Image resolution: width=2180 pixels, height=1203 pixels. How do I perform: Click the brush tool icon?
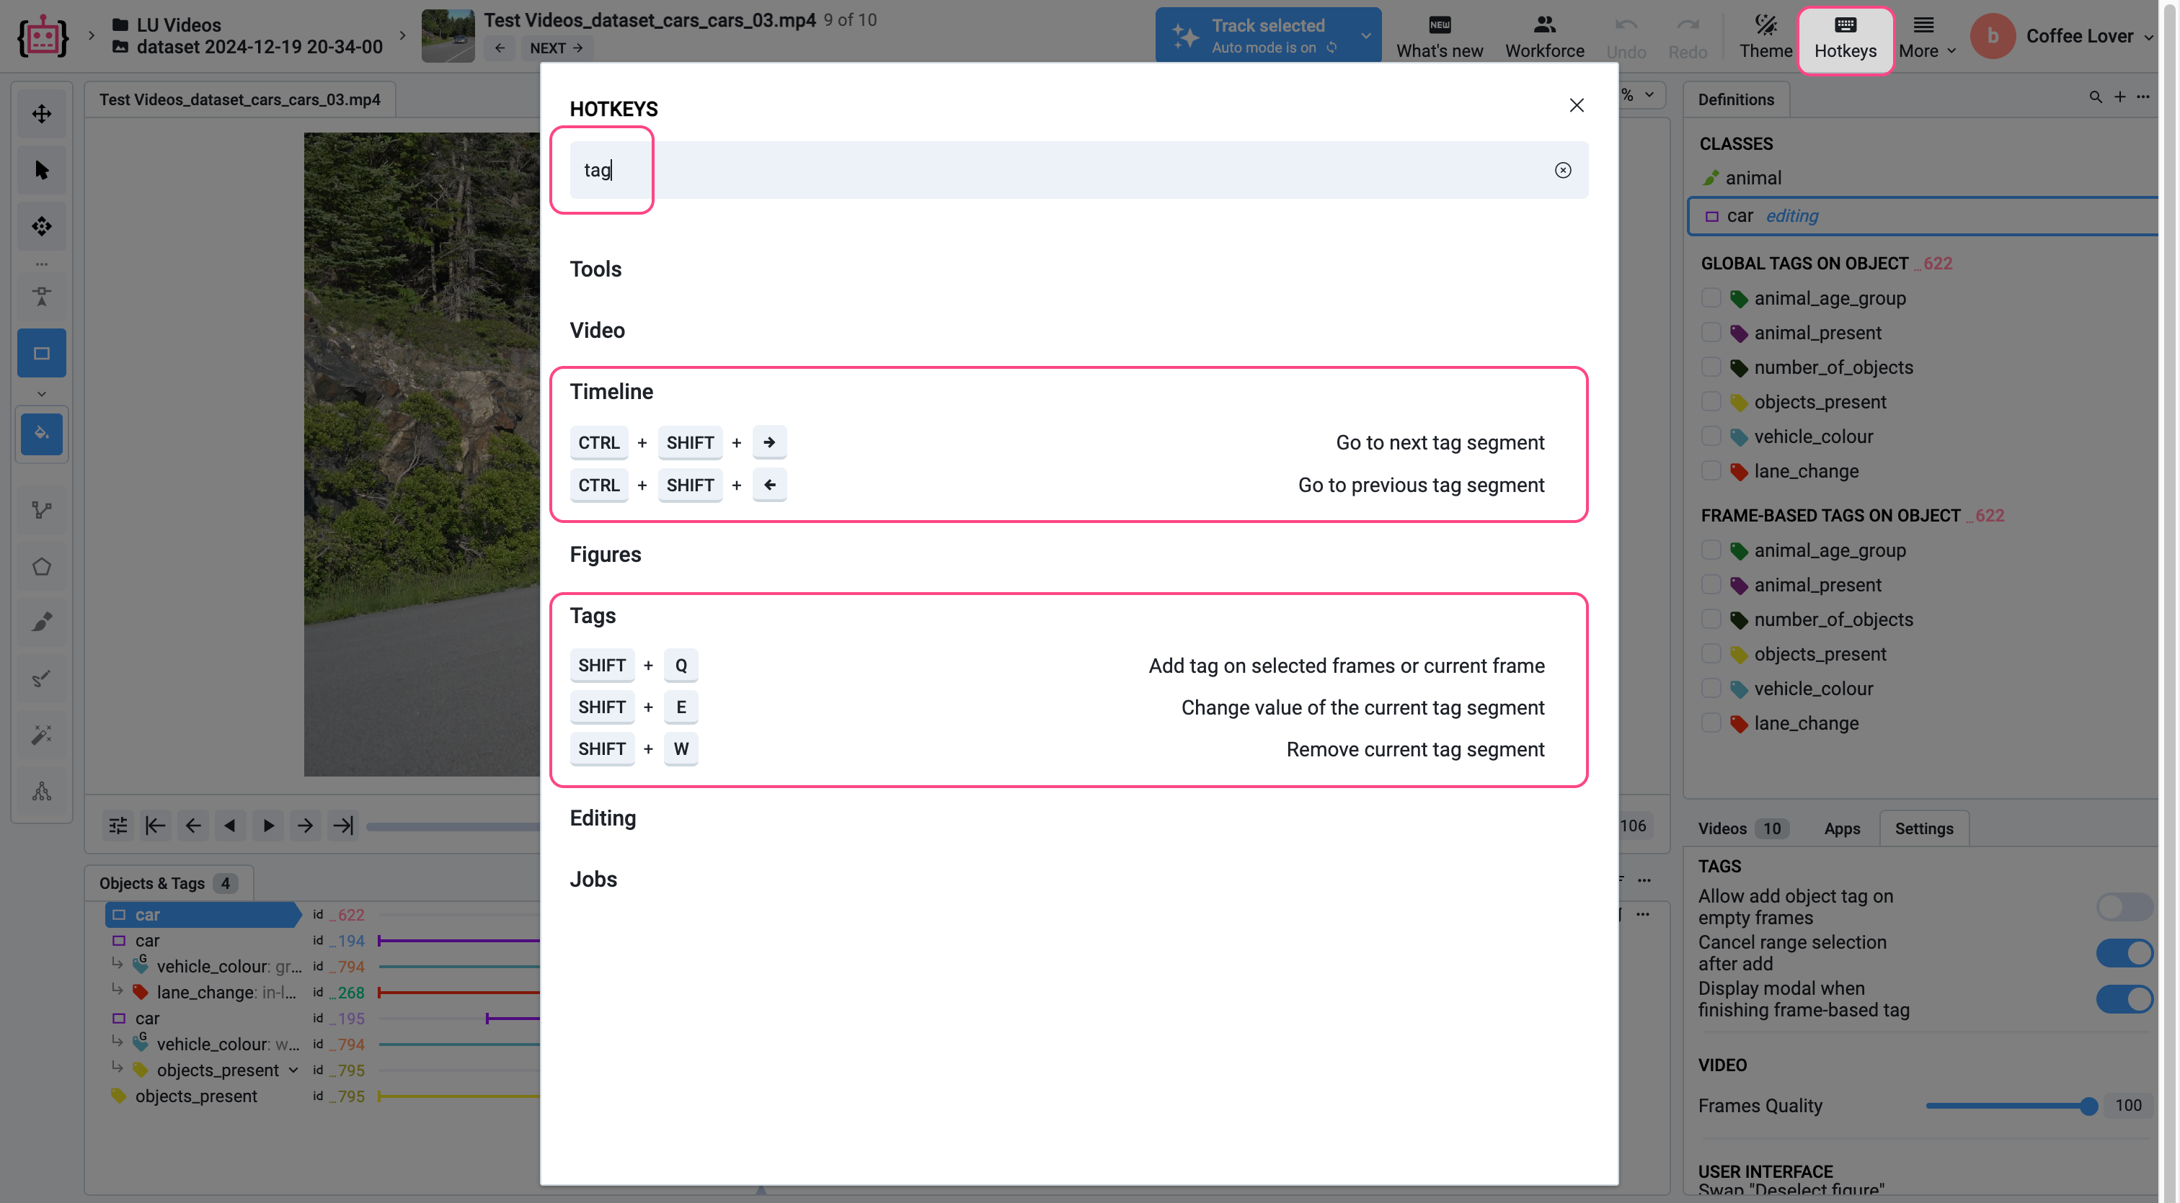(x=42, y=622)
